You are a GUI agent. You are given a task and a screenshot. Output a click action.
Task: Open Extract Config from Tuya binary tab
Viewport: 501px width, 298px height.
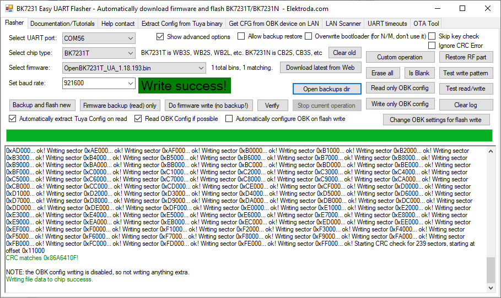tap(182, 24)
